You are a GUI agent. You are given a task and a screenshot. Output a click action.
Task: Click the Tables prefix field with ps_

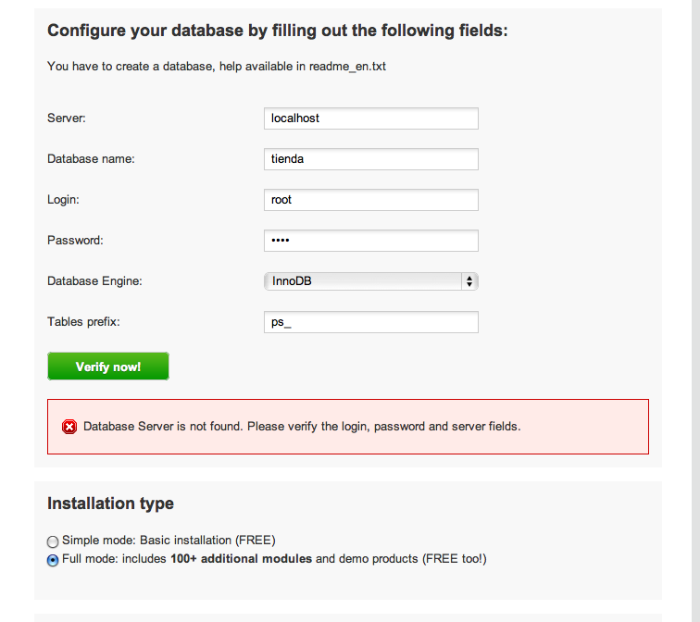[370, 322]
